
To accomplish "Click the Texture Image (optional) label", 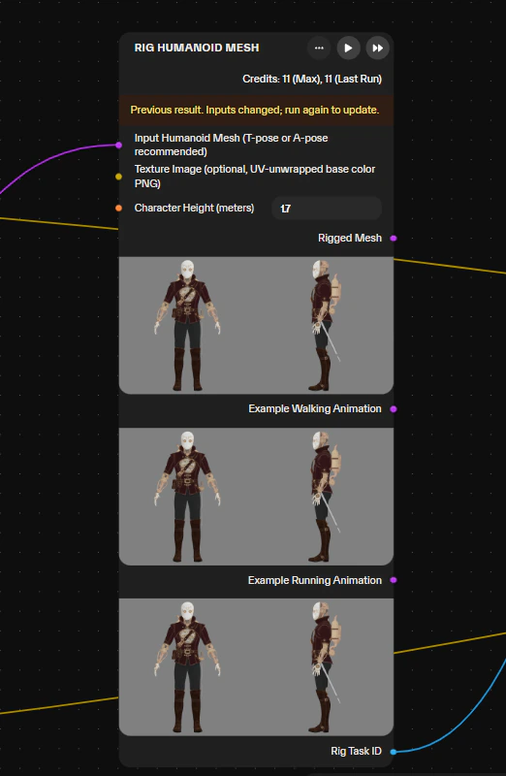I will point(255,177).
